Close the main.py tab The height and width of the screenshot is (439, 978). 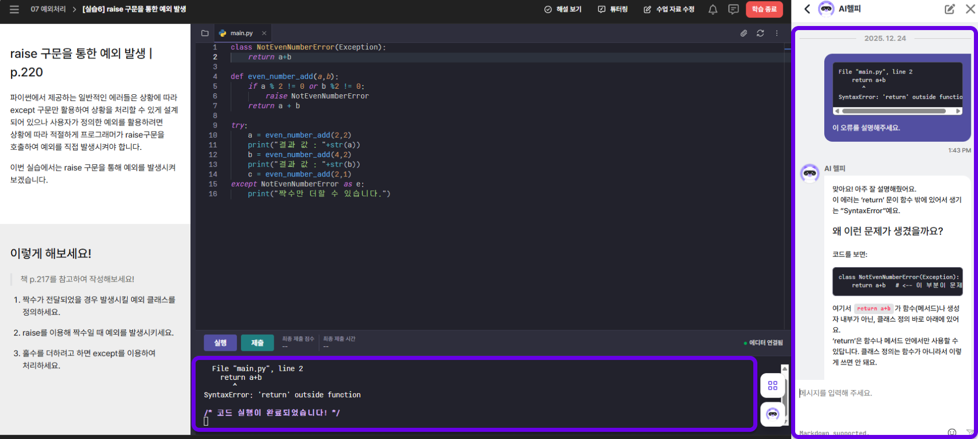[x=264, y=33]
